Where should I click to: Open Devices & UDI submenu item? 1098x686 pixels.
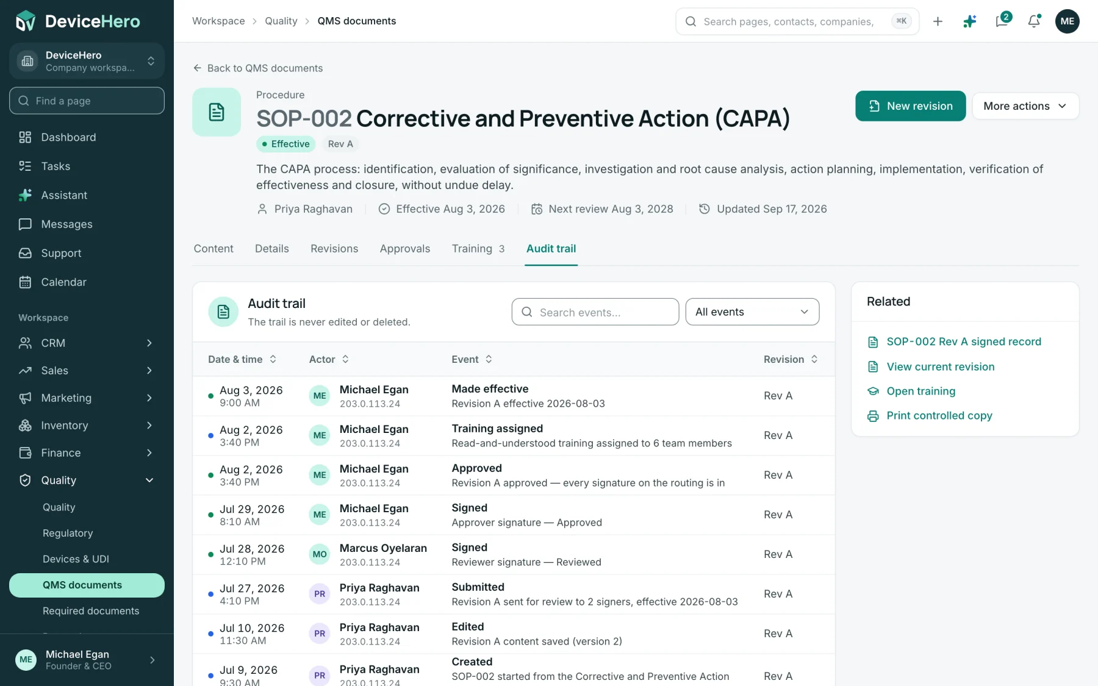(x=87, y=559)
